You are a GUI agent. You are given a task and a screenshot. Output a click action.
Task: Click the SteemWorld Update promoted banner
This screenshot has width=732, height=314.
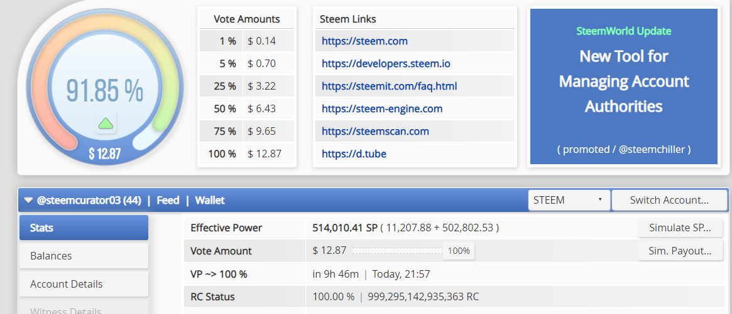(x=623, y=86)
